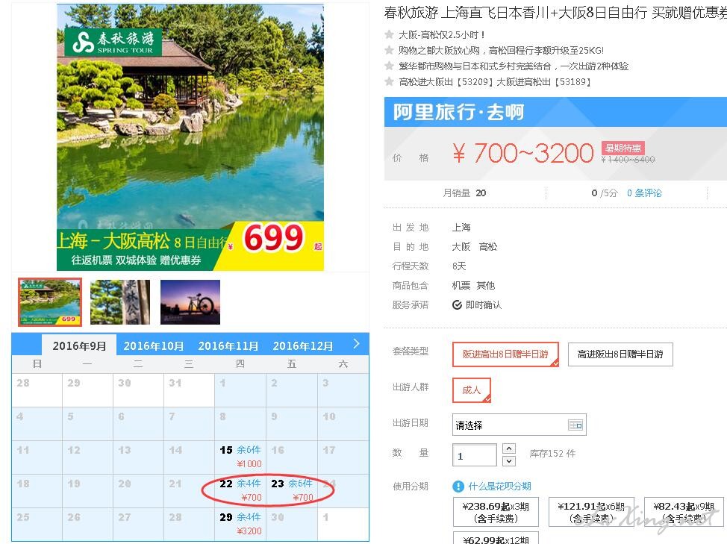The image size is (727, 544).
Task: Select package 高进阪出8日赠半日游
Action: 620,354
